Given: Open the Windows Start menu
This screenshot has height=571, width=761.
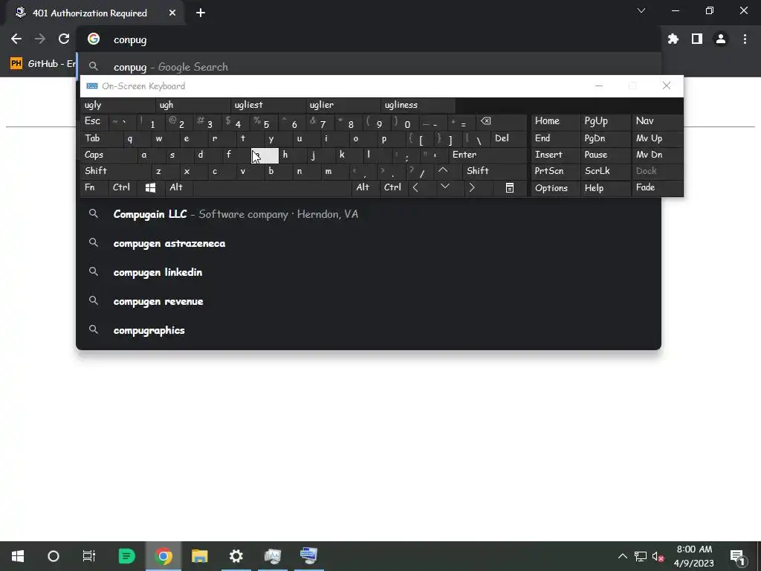Looking at the screenshot, I should 18,556.
